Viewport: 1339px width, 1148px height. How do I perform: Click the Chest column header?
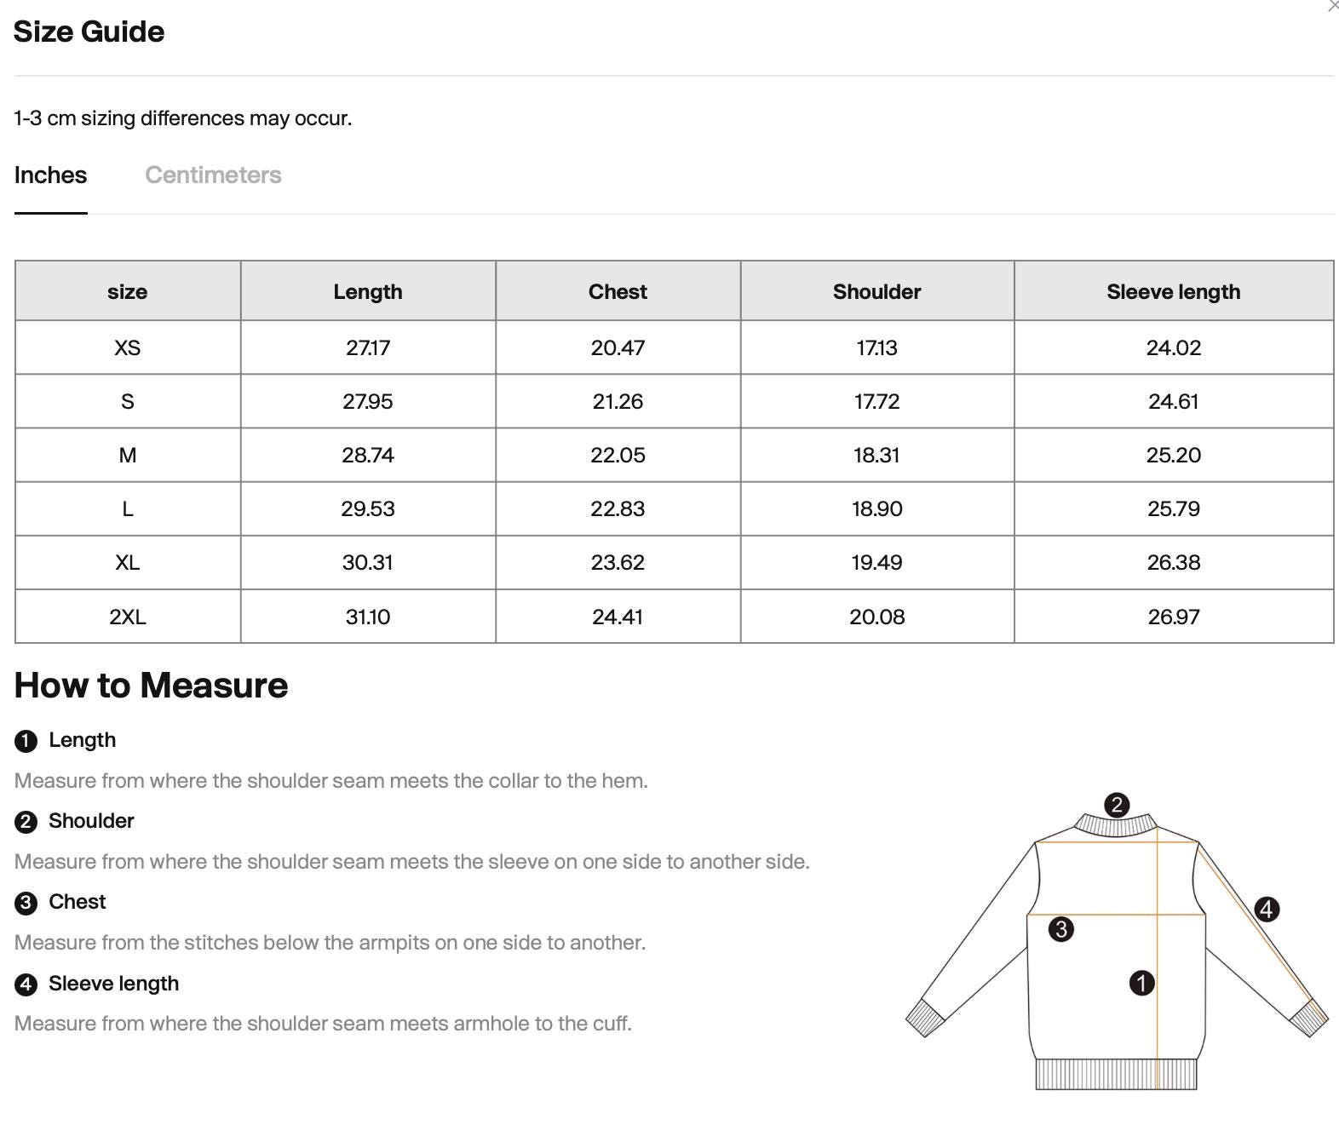coord(618,291)
